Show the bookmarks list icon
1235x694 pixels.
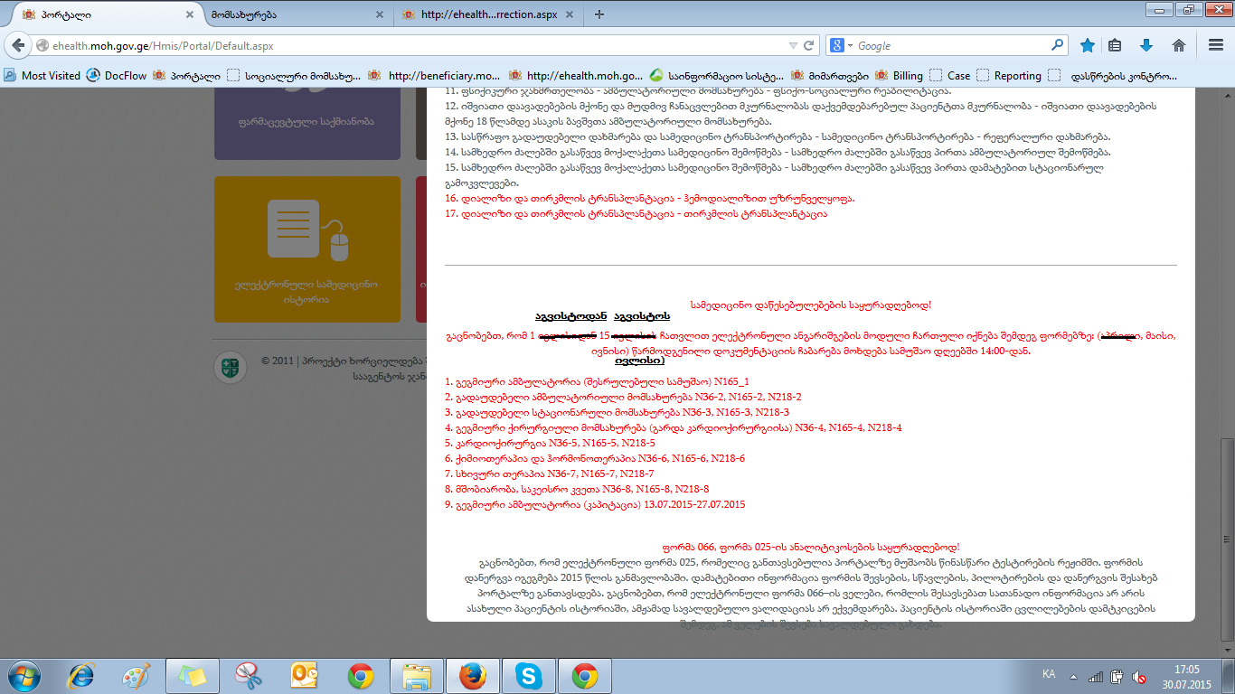(1115, 45)
